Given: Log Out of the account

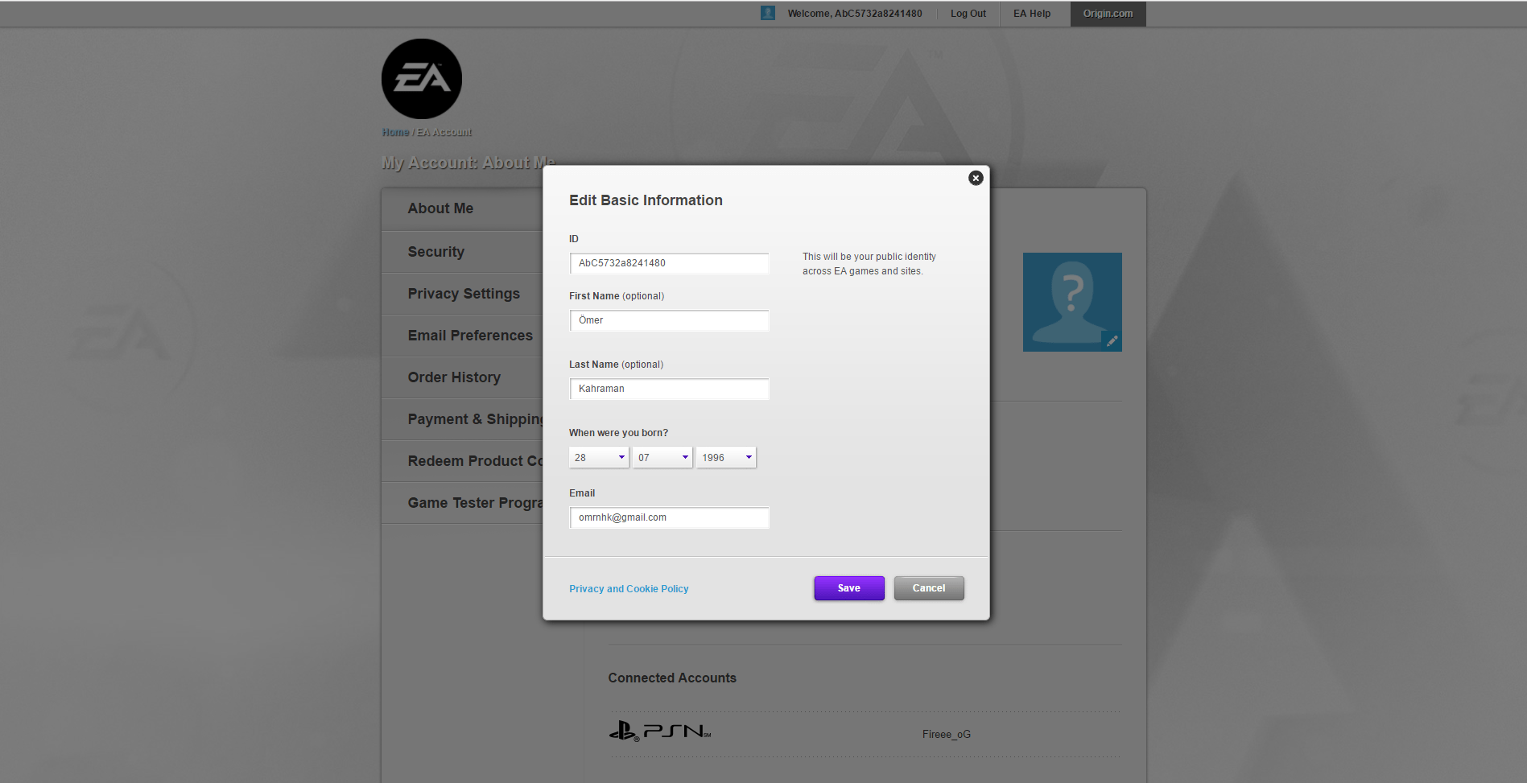Looking at the screenshot, I should (x=968, y=14).
